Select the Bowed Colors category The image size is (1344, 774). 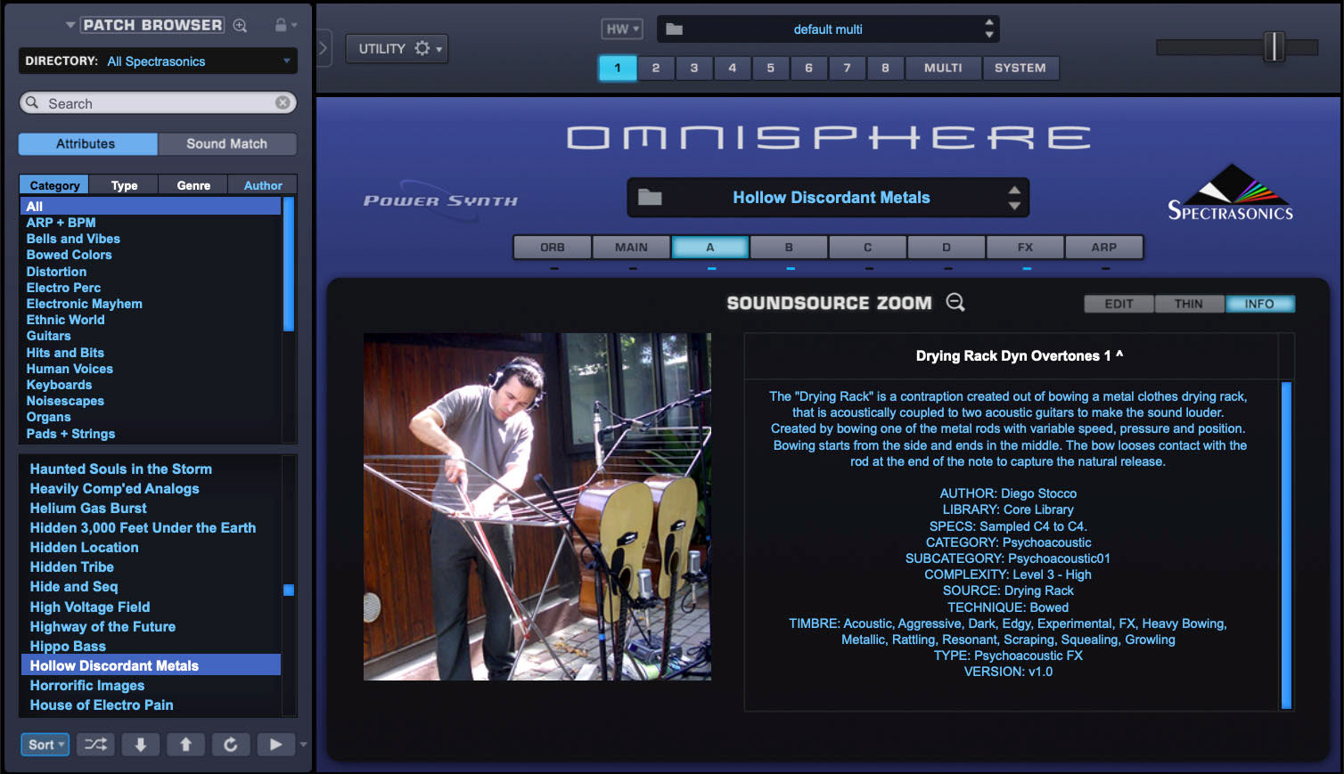click(x=70, y=255)
